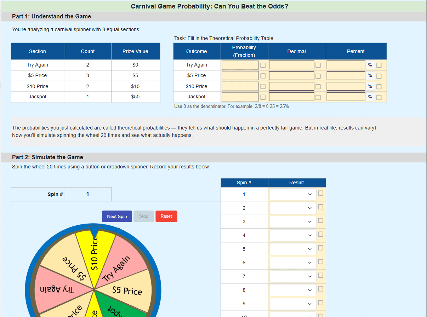Open the Result dropdown for spin 7
The height and width of the screenshot is (317, 427).
point(293,276)
